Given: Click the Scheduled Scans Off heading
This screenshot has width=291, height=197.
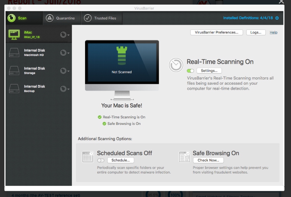Looking at the screenshot, I should coord(124,153).
